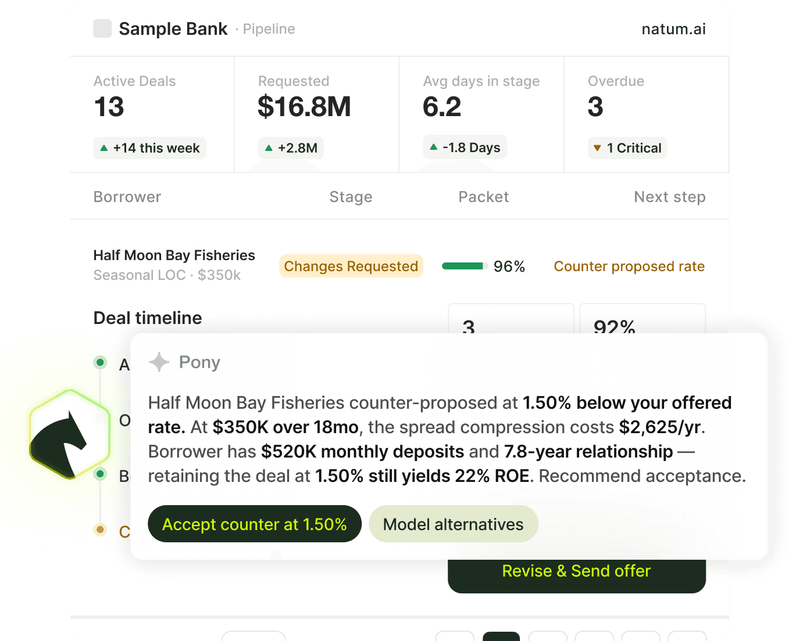Click the first green deal timeline dot
This screenshot has width=796, height=641.
[100, 363]
